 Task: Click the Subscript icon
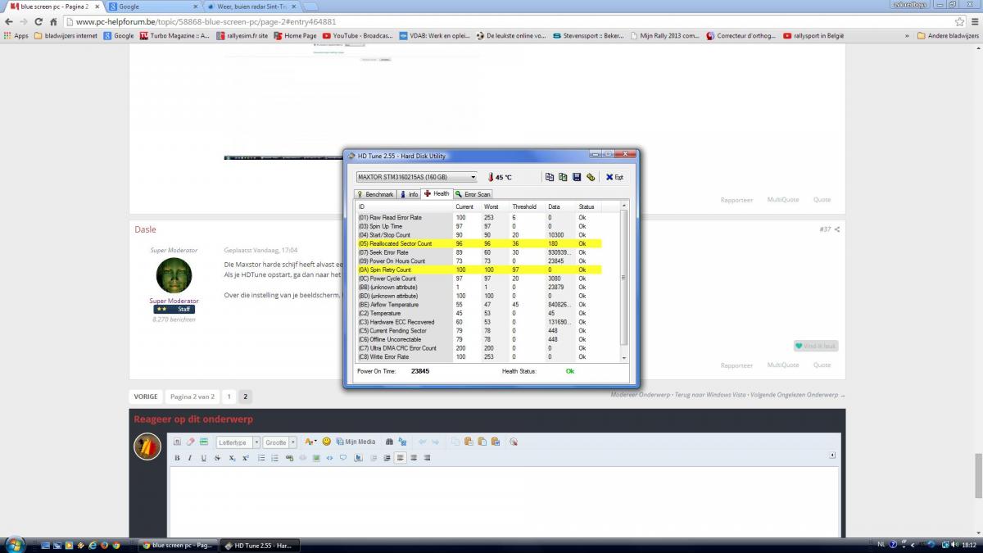[233, 458]
